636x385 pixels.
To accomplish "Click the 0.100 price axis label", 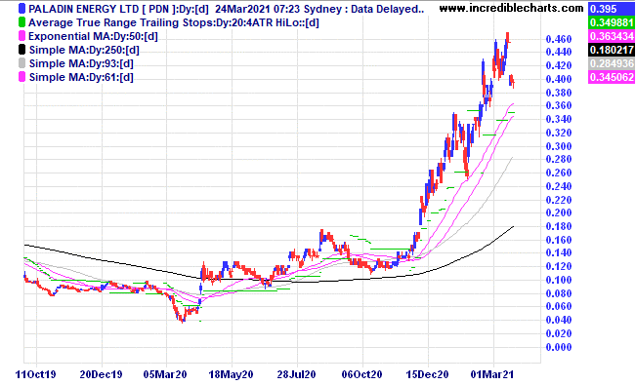I will click(x=559, y=280).
